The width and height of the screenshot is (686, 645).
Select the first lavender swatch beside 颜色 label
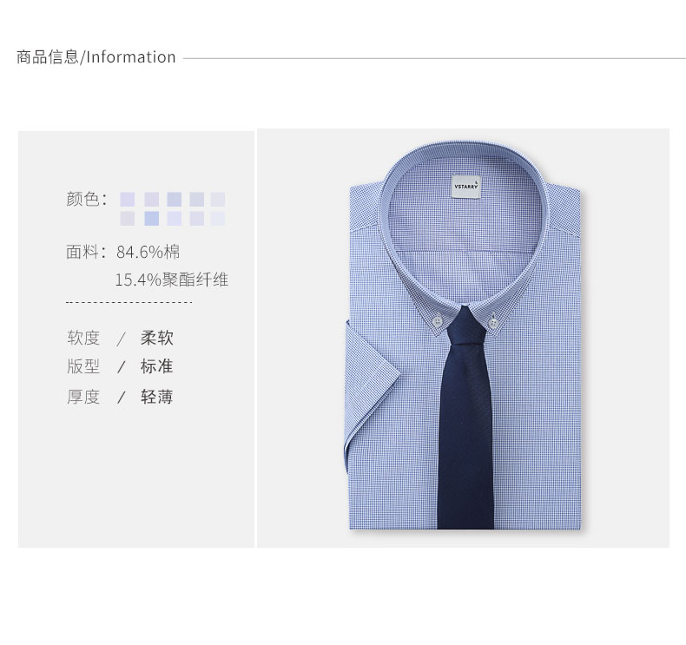(x=128, y=200)
